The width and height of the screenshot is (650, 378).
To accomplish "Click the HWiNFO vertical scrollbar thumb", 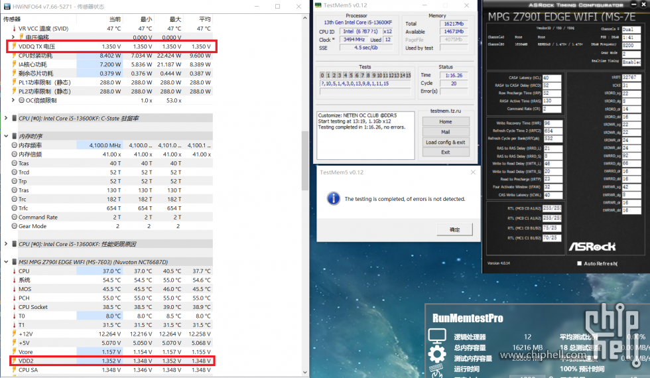I will coord(305,160).
